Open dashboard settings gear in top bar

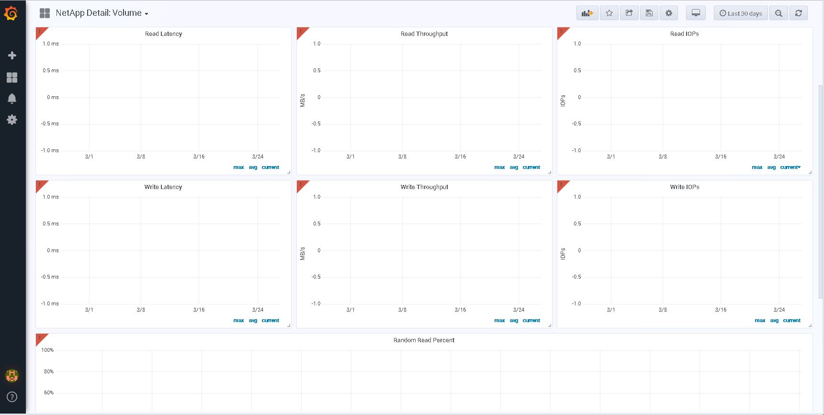pyautogui.click(x=669, y=13)
